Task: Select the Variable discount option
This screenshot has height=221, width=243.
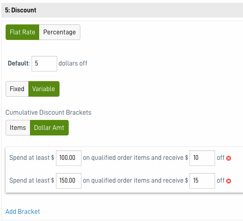Action: pyautogui.click(x=44, y=89)
